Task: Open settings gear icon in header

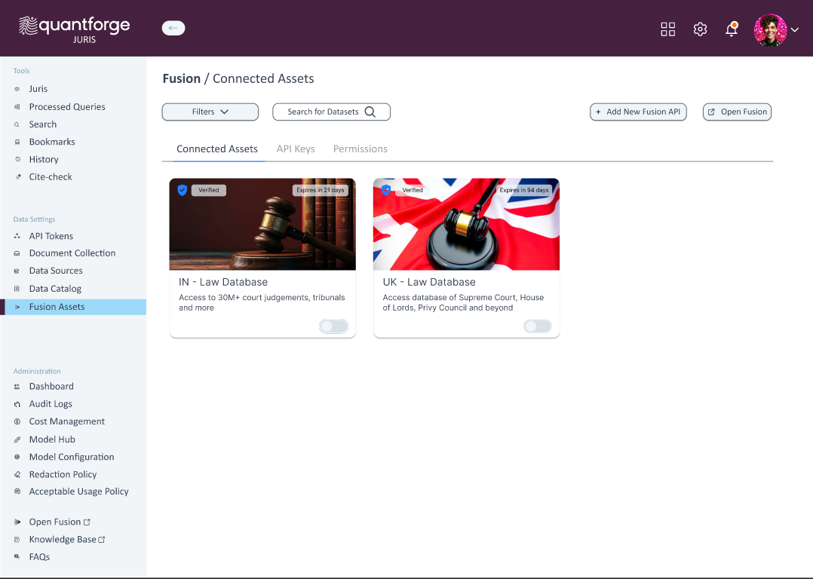Action: click(700, 29)
